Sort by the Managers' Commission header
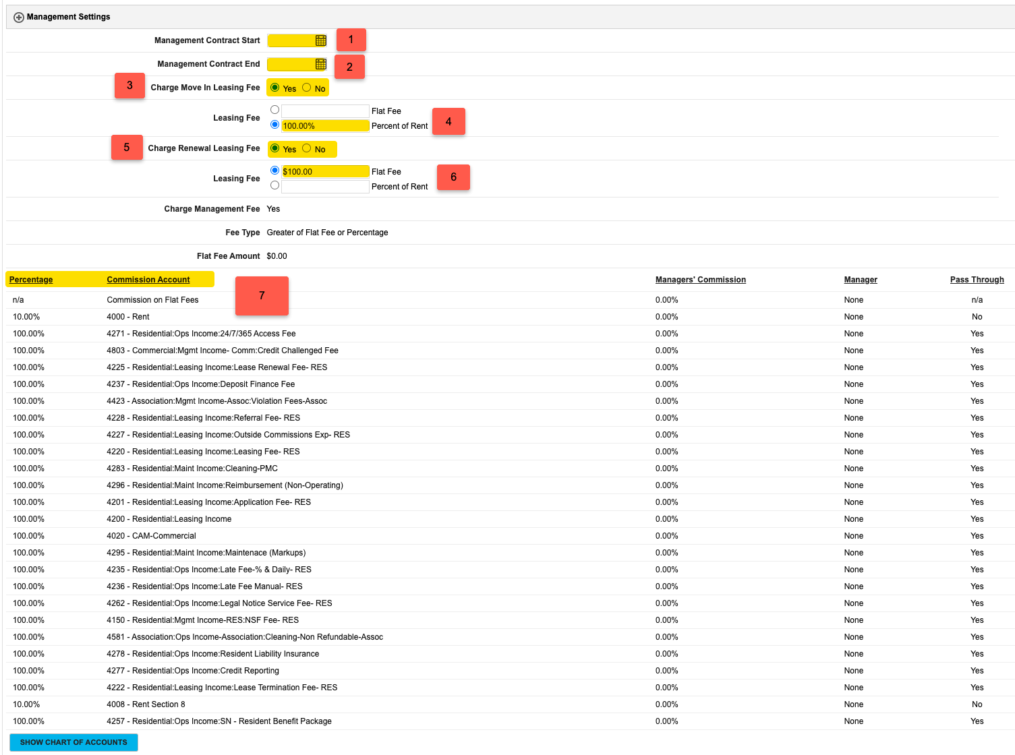 tap(700, 280)
